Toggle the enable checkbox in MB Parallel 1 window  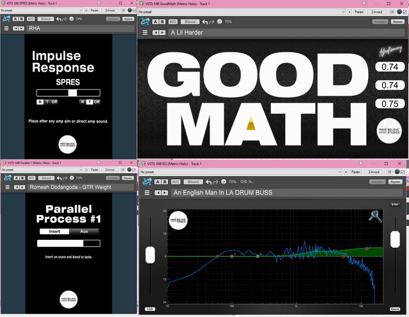point(134,170)
